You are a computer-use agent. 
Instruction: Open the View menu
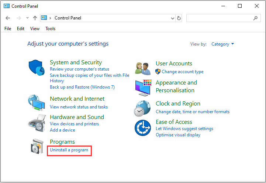pos(35,29)
